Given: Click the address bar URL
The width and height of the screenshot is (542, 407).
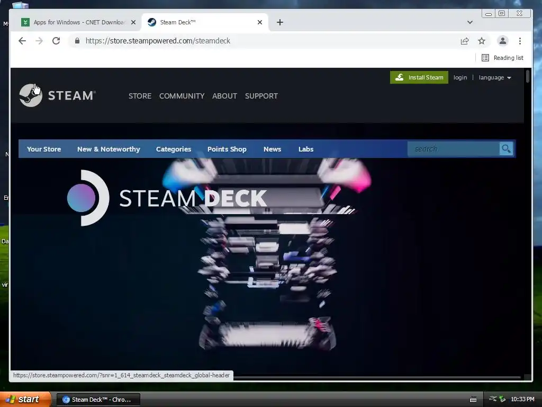Looking at the screenshot, I should [158, 41].
